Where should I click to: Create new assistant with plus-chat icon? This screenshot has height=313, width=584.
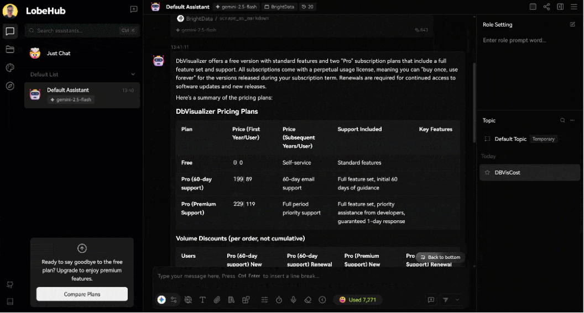[133, 9]
